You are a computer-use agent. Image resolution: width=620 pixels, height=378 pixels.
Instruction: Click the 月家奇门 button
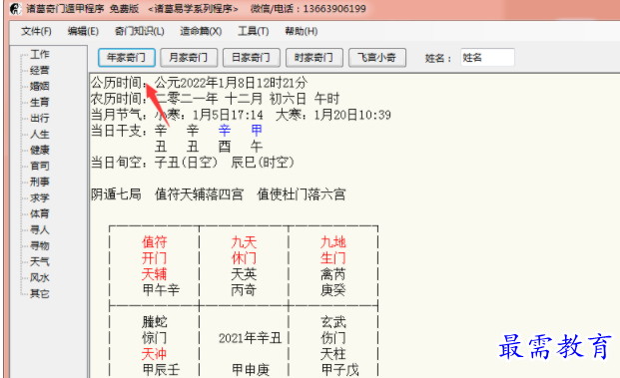(189, 58)
